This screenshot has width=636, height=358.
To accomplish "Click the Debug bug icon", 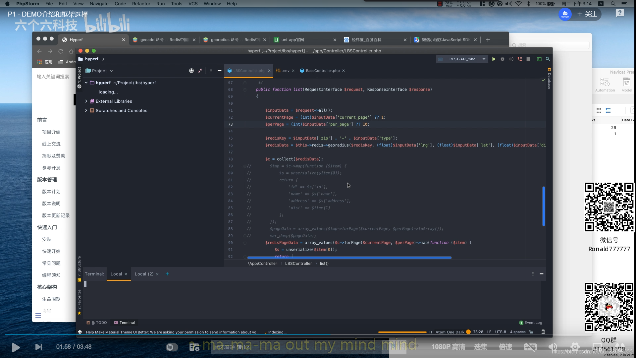I will 502,59.
